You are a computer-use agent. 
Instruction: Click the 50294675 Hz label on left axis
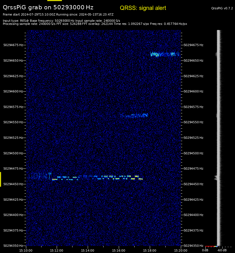point(13,45)
